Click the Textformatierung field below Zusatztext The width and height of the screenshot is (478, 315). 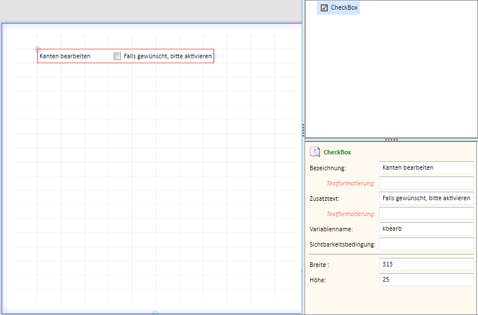tap(426, 213)
